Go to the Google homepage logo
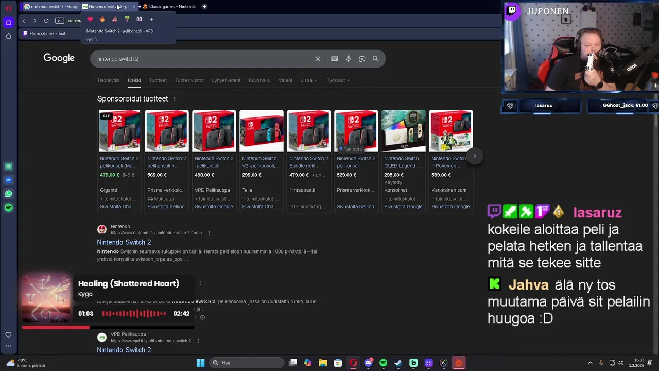The image size is (659, 371). 59,58
